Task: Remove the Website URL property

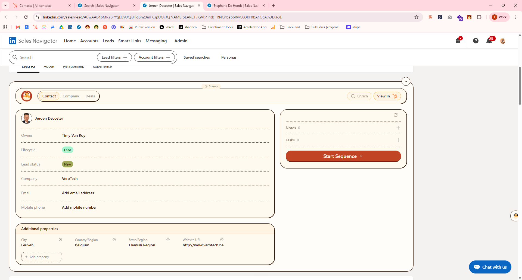Action: point(222,240)
